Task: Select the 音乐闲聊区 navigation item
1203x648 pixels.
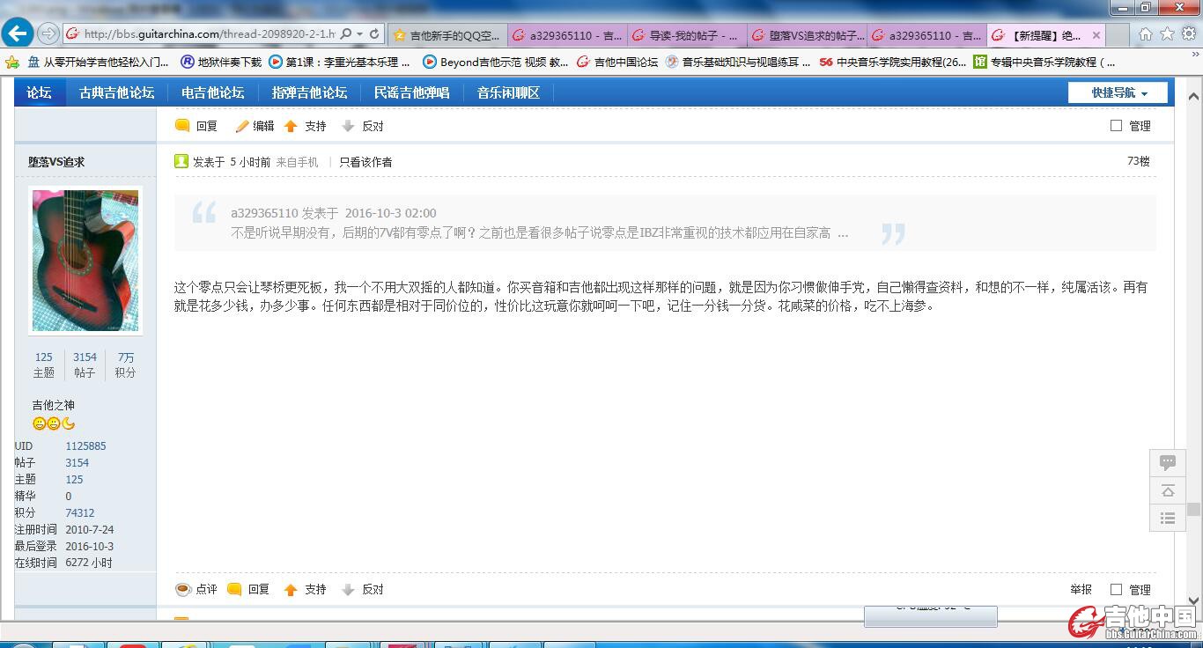Action: click(x=508, y=92)
